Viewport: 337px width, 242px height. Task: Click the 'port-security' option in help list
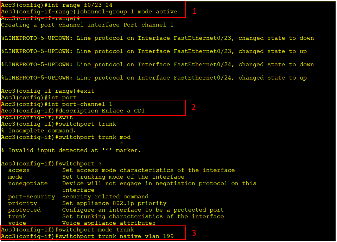pos(32,197)
